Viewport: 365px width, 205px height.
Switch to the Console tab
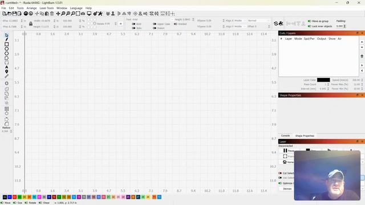pos(285,136)
